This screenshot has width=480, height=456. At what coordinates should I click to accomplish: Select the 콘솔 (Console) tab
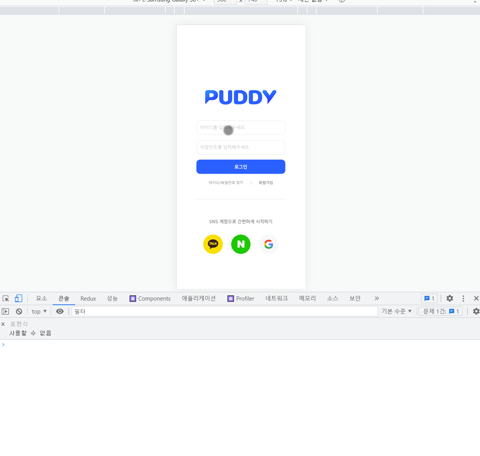pyautogui.click(x=64, y=299)
